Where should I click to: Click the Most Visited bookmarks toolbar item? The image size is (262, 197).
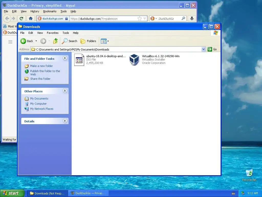coord(10,26)
